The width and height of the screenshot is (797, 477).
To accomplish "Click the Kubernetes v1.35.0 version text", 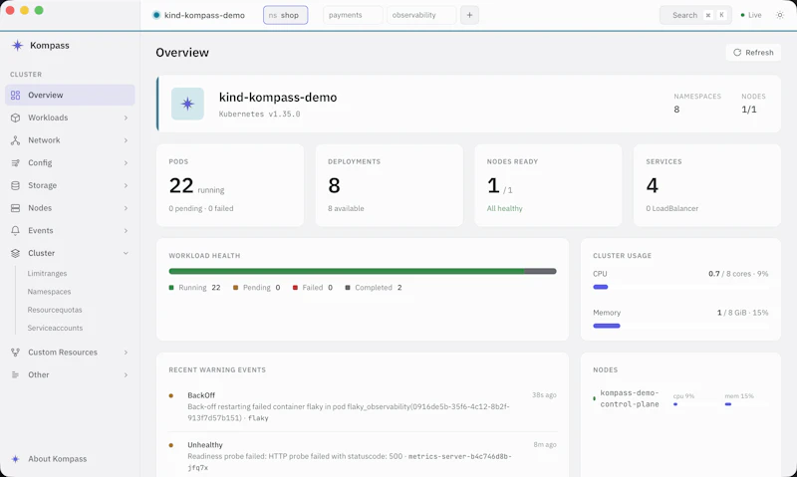I will pyautogui.click(x=259, y=114).
